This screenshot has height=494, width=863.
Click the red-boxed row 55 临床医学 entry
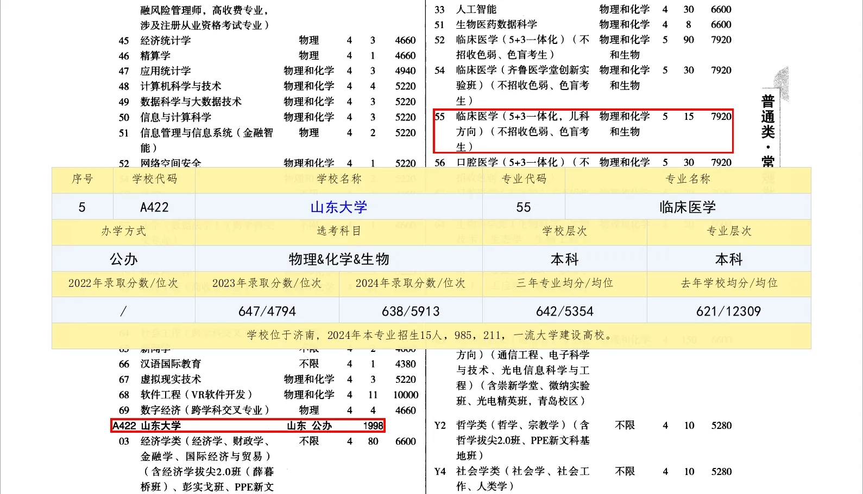tap(583, 131)
